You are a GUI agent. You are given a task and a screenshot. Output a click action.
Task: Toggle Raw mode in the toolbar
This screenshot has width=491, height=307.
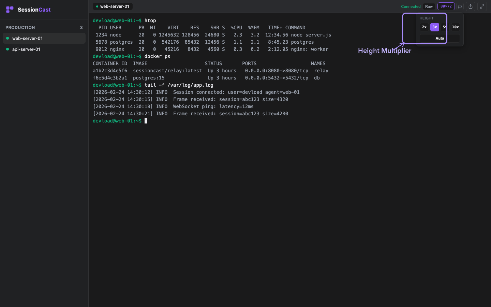tap(429, 6)
